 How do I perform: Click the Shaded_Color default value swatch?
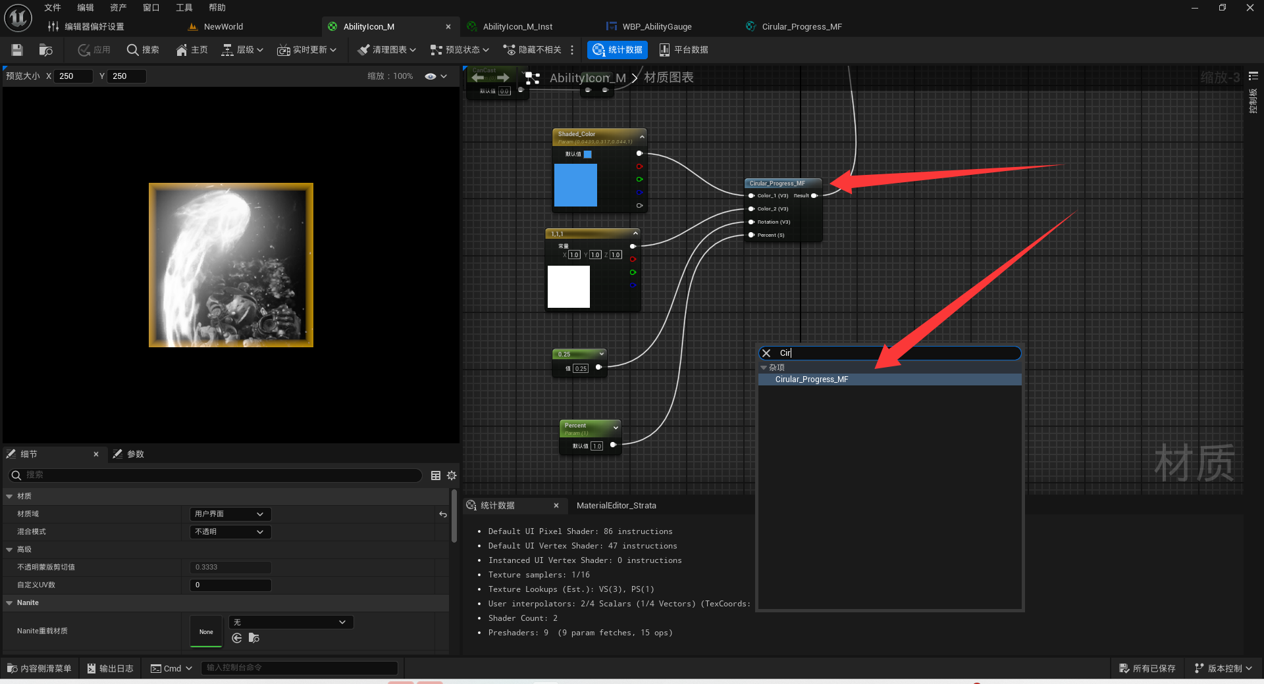(588, 155)
